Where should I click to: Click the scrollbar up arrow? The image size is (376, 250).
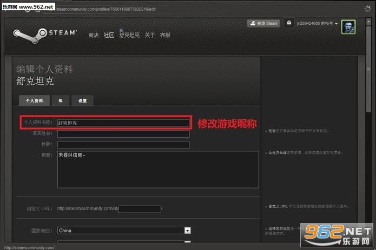click(x=368, y=22)
